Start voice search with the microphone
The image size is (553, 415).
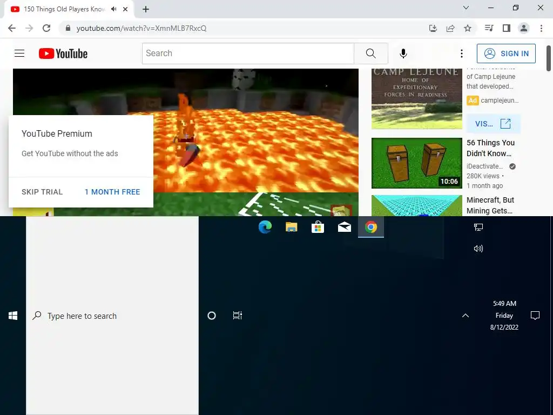pyautogui.click(x=403, y=53)
